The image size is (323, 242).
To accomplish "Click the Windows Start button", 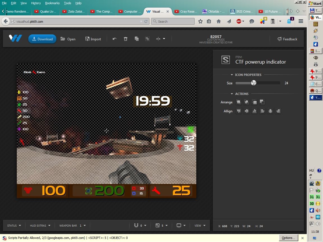I will (315, 3).
